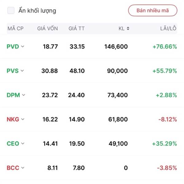The height and width of the screenshot is (184, 184).
Task: Click the GIÁ TT column header
Action: 76,29
